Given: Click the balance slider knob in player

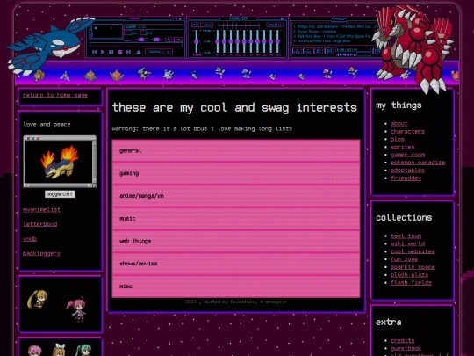Looking at the screenshot, I should [x=156, y=40].
